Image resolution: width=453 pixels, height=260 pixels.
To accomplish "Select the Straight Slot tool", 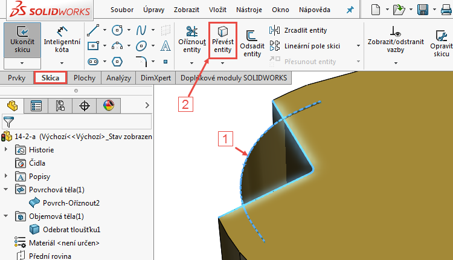I will coord(93,61).
